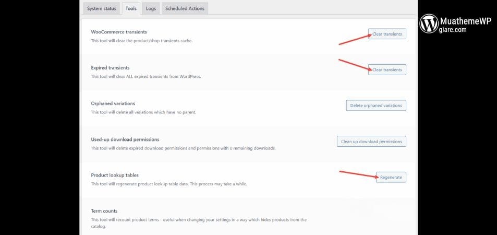Select the Expired transients heading text
Screen dimensions: 497x235
[x=110, y=68]
